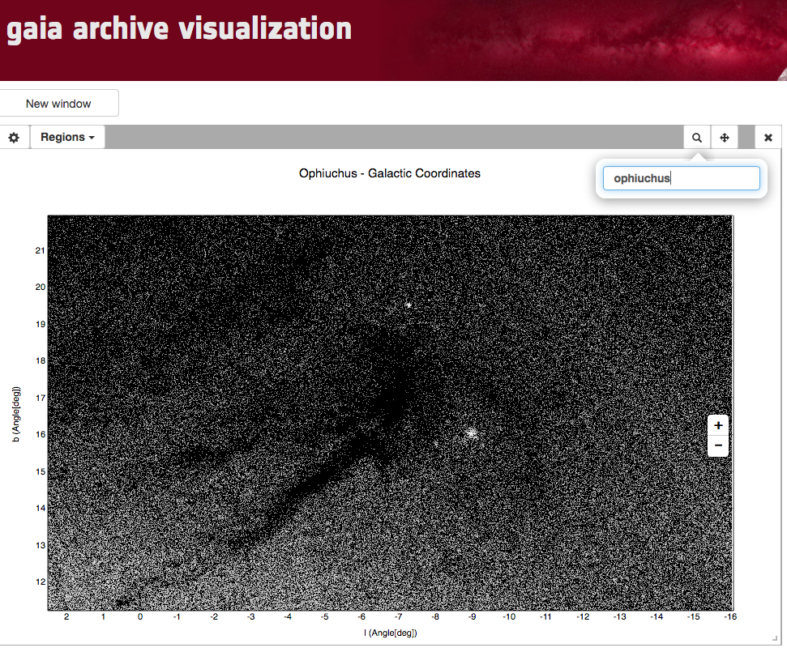Click the 'b (Angle[deg])' vertical axis label
Viewport: 787px width, 652px height.
[x=17, y=415]
